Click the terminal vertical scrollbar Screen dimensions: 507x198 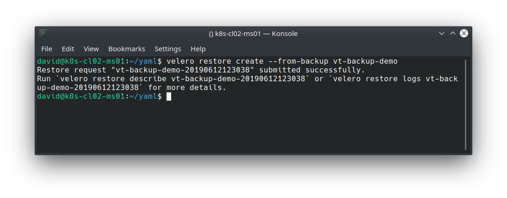point(465,104)
